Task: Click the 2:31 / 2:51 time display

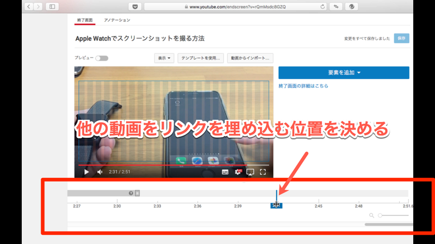Action: pos(119,172)
